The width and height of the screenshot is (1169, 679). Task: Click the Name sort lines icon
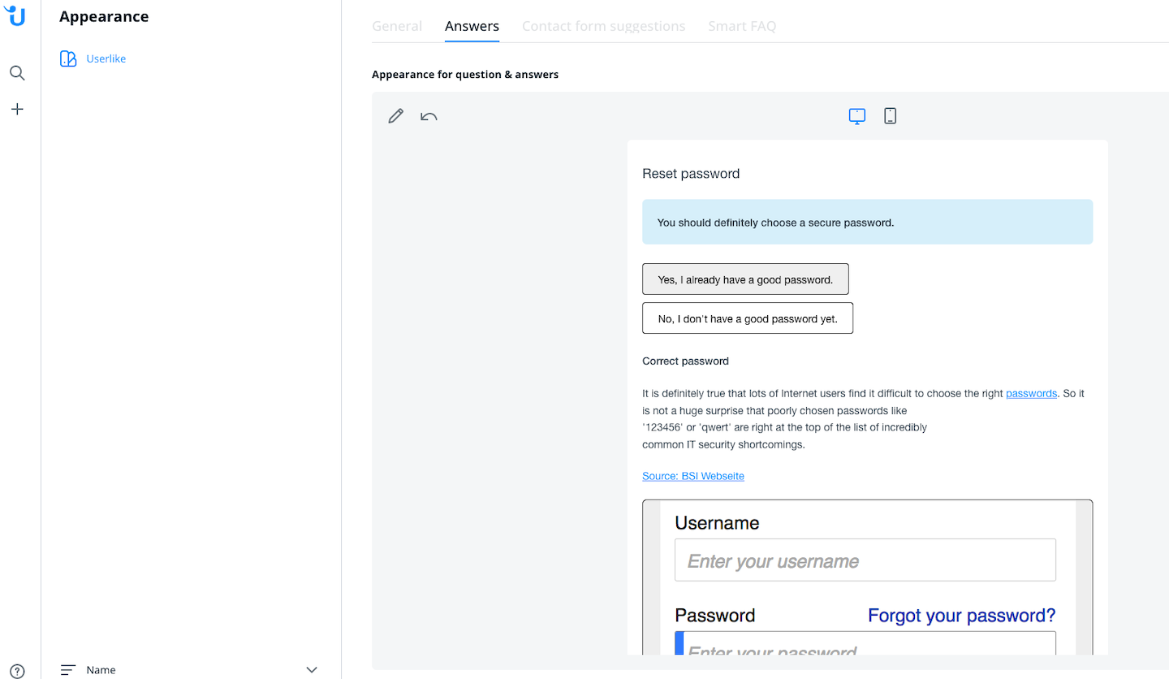[68, 670]
